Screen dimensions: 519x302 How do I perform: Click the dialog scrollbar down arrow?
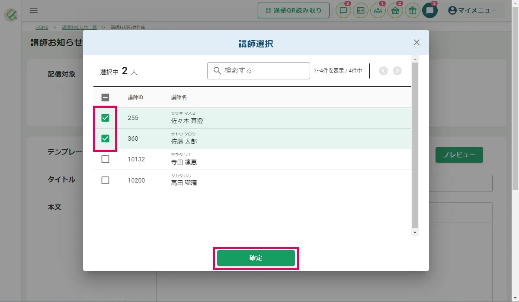pos(415,233)
